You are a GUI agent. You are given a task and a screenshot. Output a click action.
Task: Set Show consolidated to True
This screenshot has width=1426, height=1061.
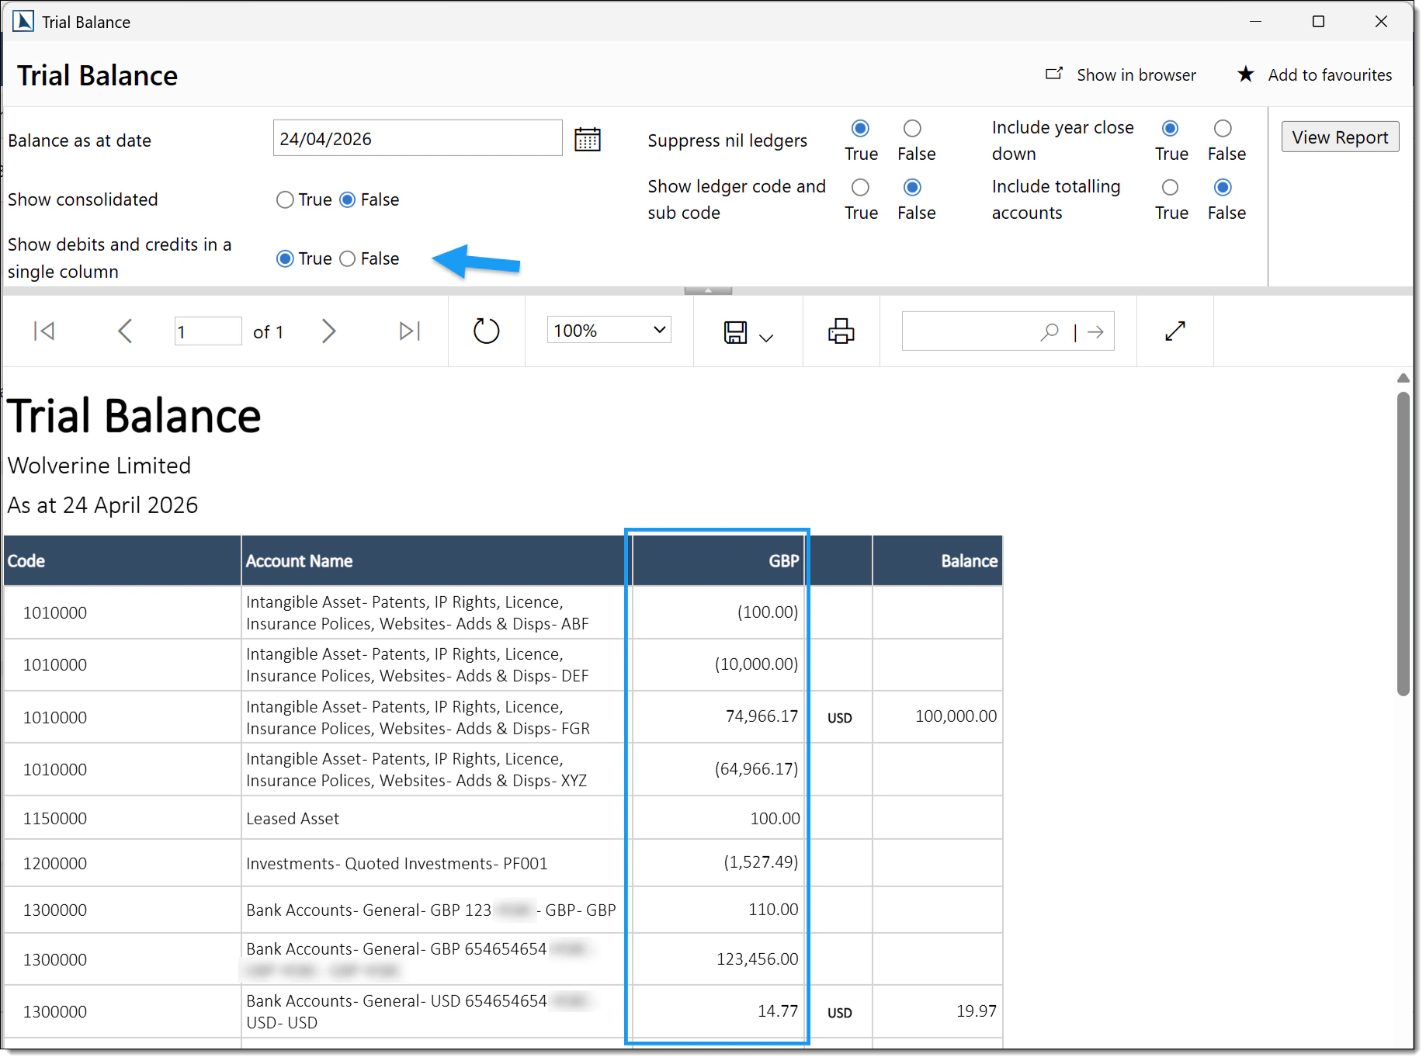285,199
